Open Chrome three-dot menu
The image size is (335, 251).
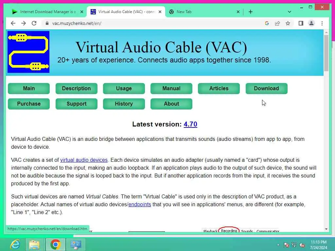tap(322, 23)
